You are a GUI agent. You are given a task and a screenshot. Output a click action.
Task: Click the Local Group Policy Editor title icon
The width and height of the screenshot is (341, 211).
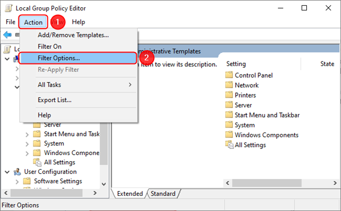(9, 8)
